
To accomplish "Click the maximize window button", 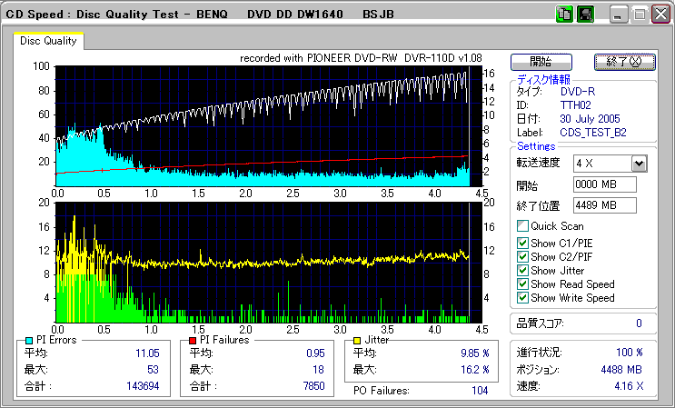I will click(x=639, y=15).
